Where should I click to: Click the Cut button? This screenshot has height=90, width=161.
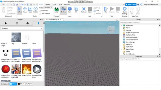pos(9,11)
